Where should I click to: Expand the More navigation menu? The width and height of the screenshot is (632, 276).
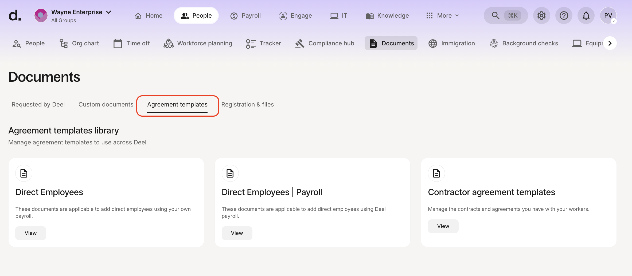pyautogui.click(x=443, y=15)
